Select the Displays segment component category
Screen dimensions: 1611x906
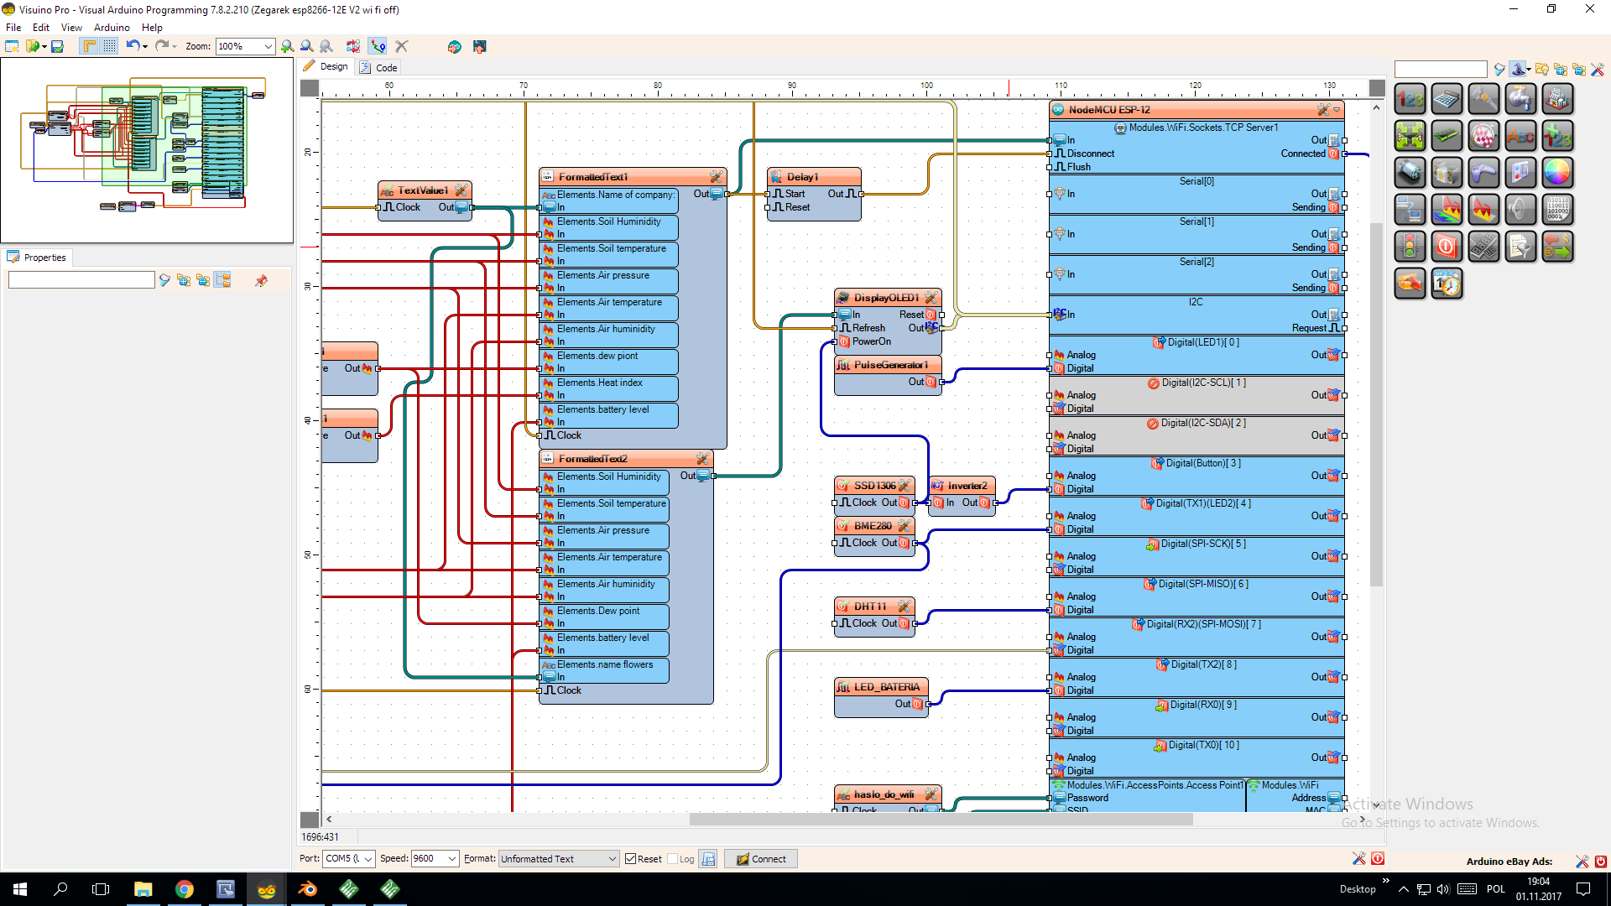pyautogui.click(x=1483, y=247)
